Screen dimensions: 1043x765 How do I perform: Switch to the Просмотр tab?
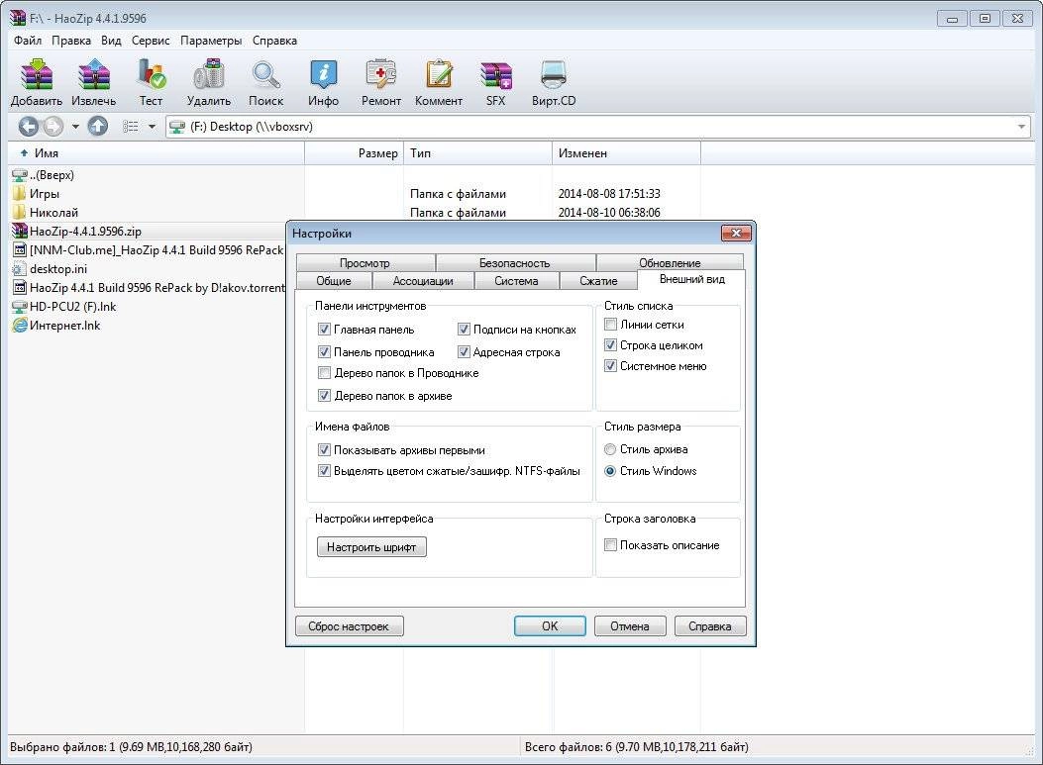coord(365,262)
